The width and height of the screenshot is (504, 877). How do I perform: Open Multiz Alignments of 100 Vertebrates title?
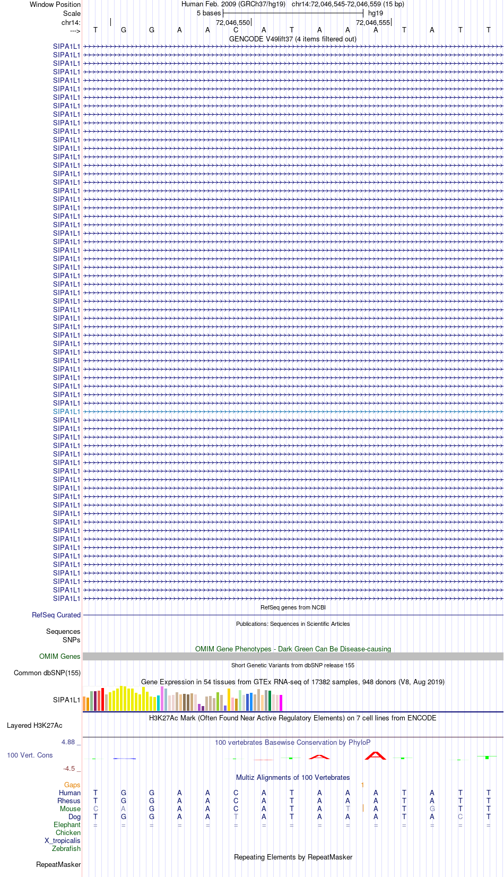pos(293,777)
